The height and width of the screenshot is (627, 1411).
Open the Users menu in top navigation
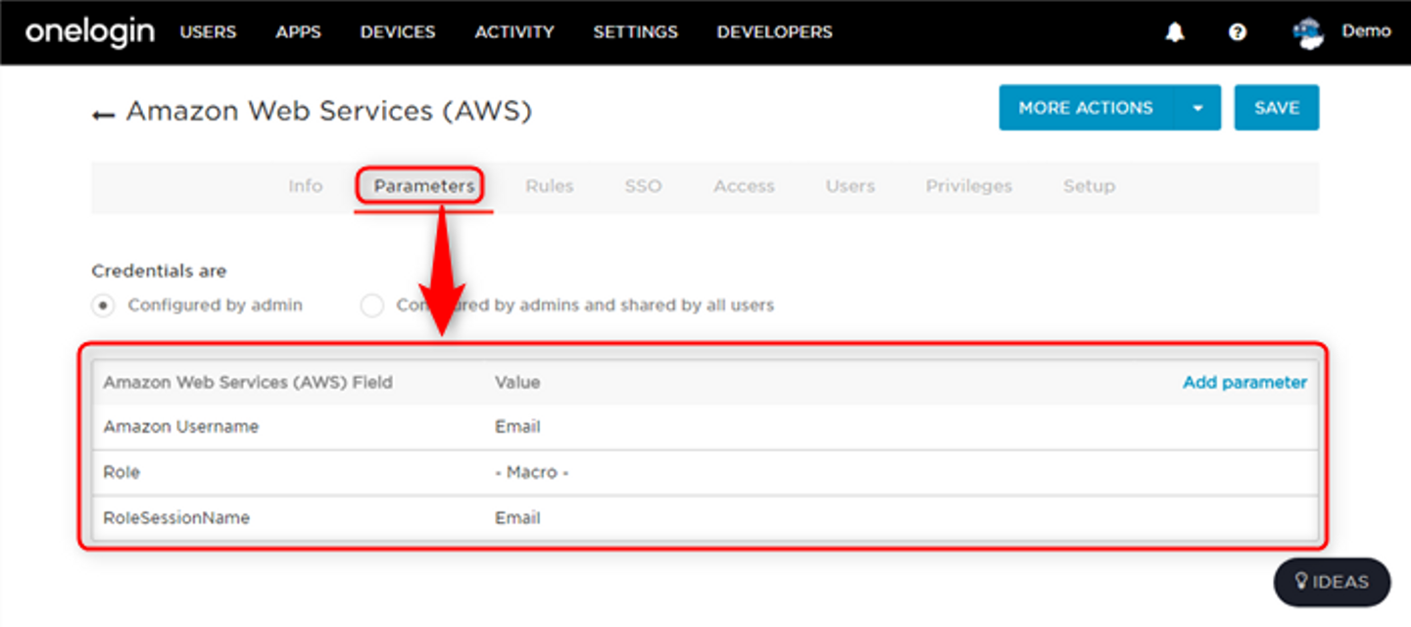pos(208,32)
